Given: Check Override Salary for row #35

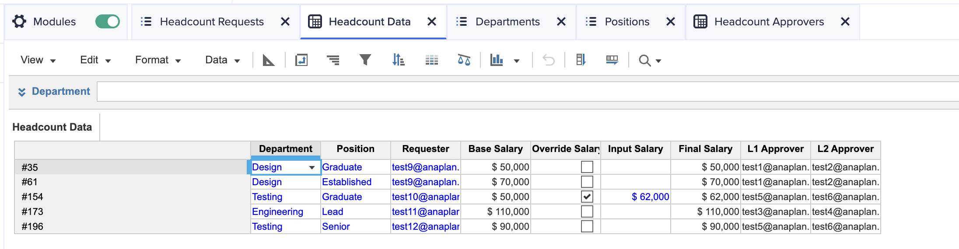Looking at the screenshot, I should 587,167.
